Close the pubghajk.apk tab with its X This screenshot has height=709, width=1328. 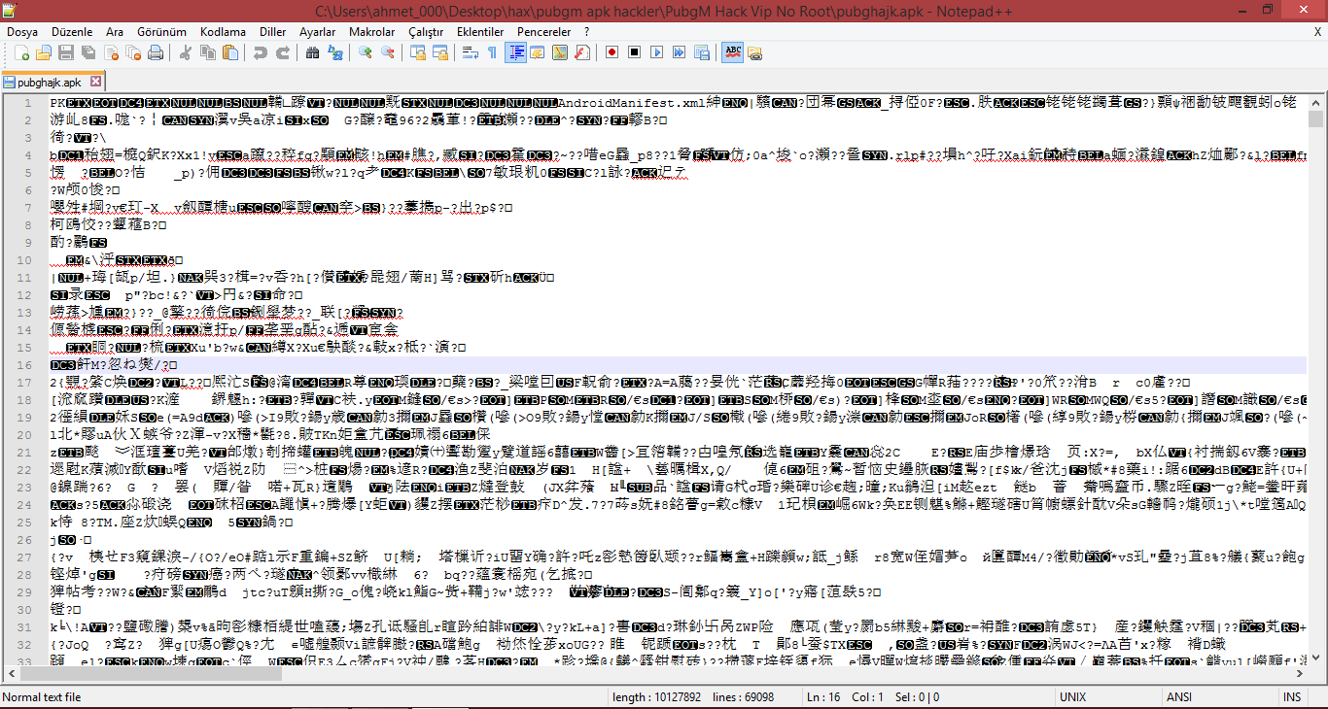pos(95,82)
